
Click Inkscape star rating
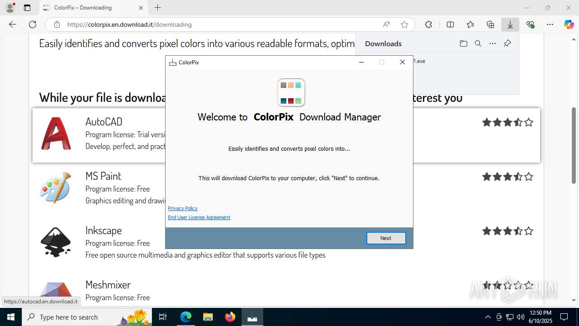point(508,231)
